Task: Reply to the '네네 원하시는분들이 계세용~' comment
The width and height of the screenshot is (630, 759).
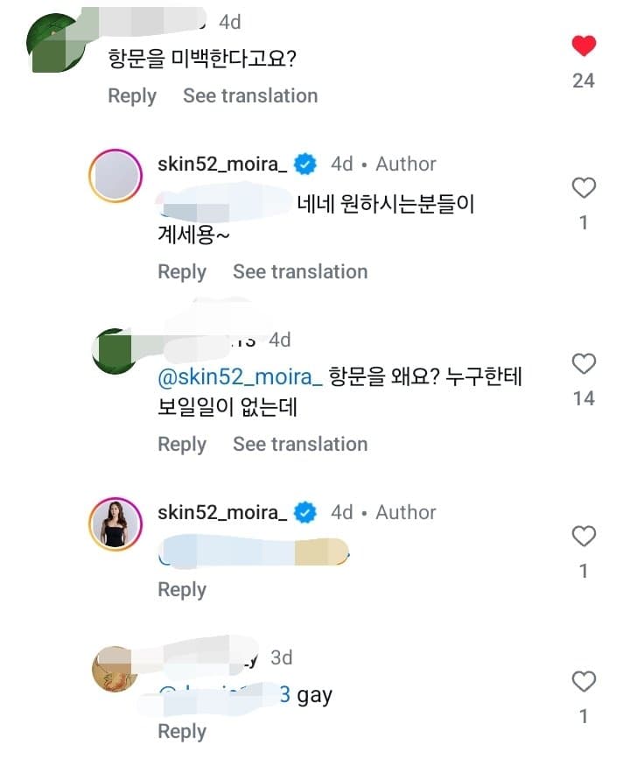Action: (182, 272)
